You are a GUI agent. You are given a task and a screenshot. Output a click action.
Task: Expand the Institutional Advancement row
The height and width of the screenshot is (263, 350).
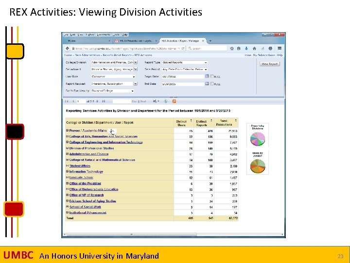click(67, 212)
